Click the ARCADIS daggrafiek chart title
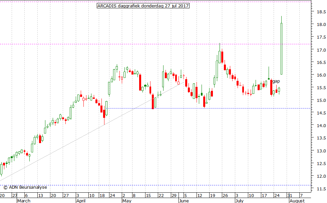327x203 pixels. 143,6
